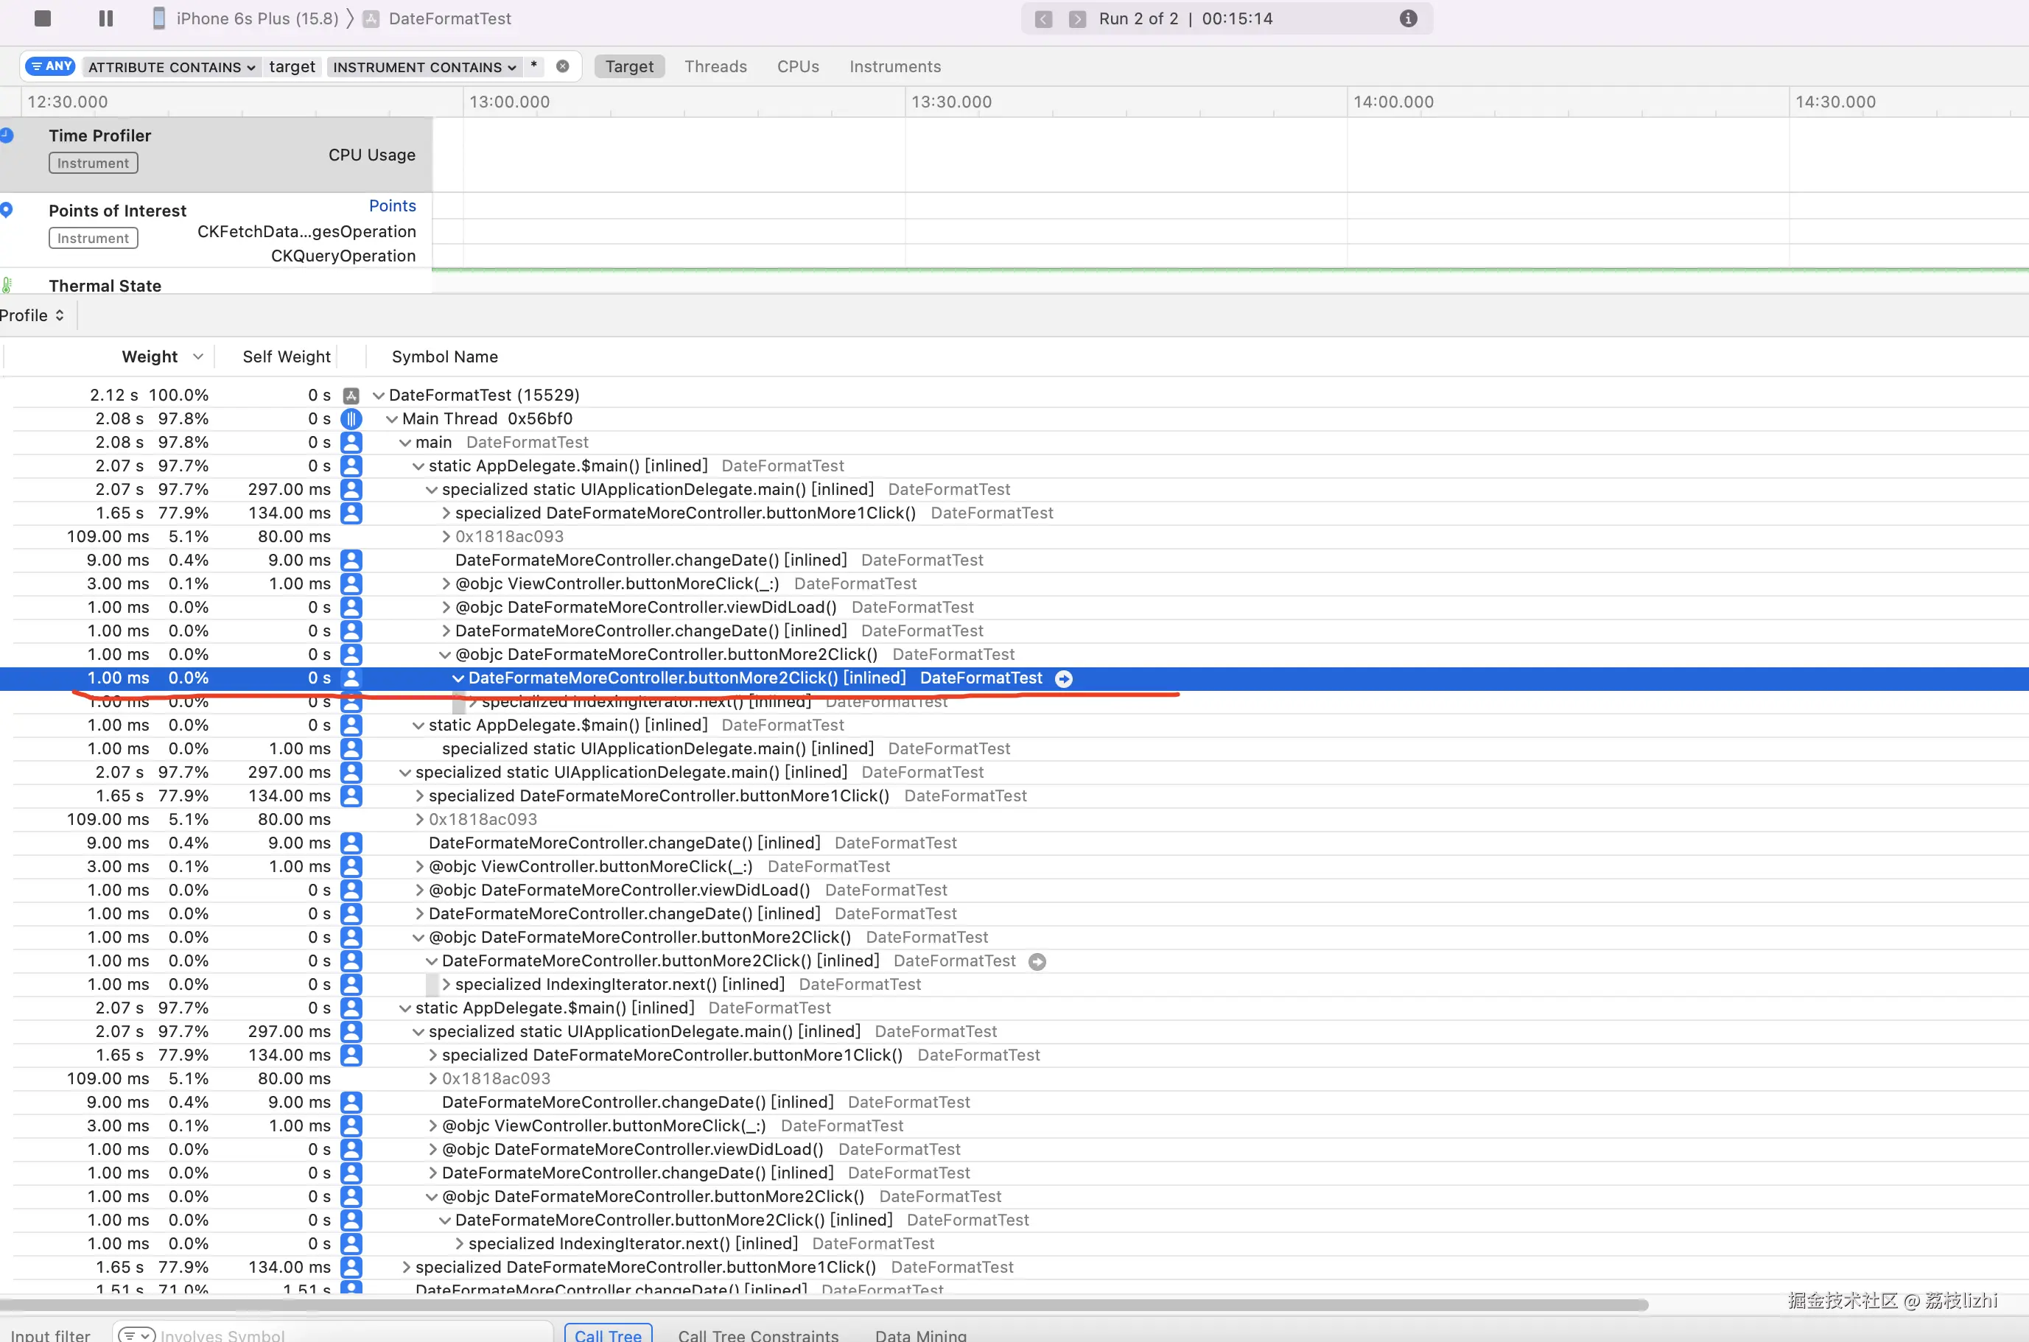This screenshot has height=1342, width=2029.
Task: Go to the previous run arrow
Action: (x=1042, y=19)
